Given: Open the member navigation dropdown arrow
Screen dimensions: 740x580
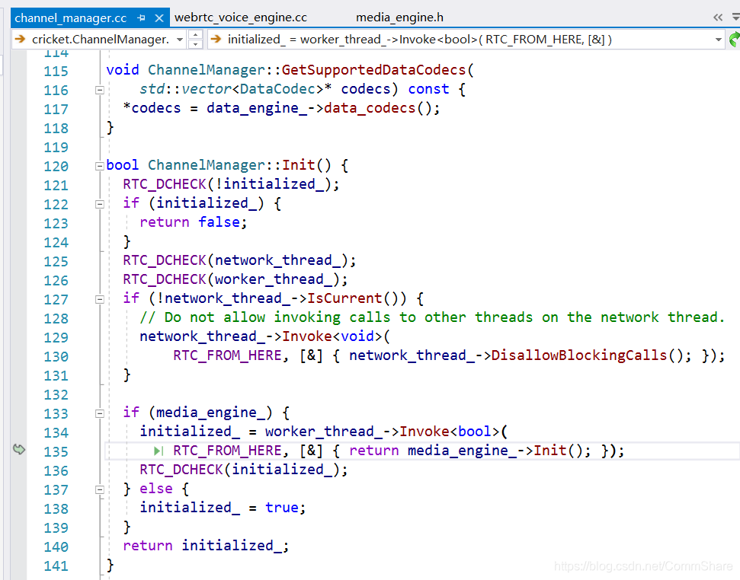Looking at the screenshot, I should click(x=719, y=40).
